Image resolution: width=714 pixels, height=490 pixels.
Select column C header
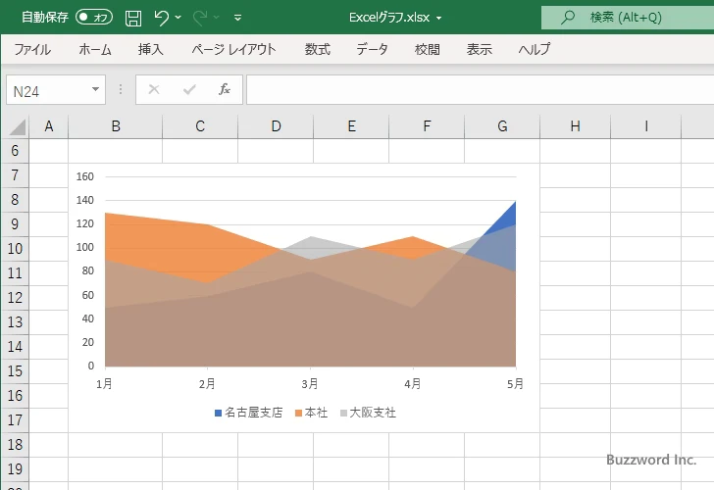[x=200, y=126]
